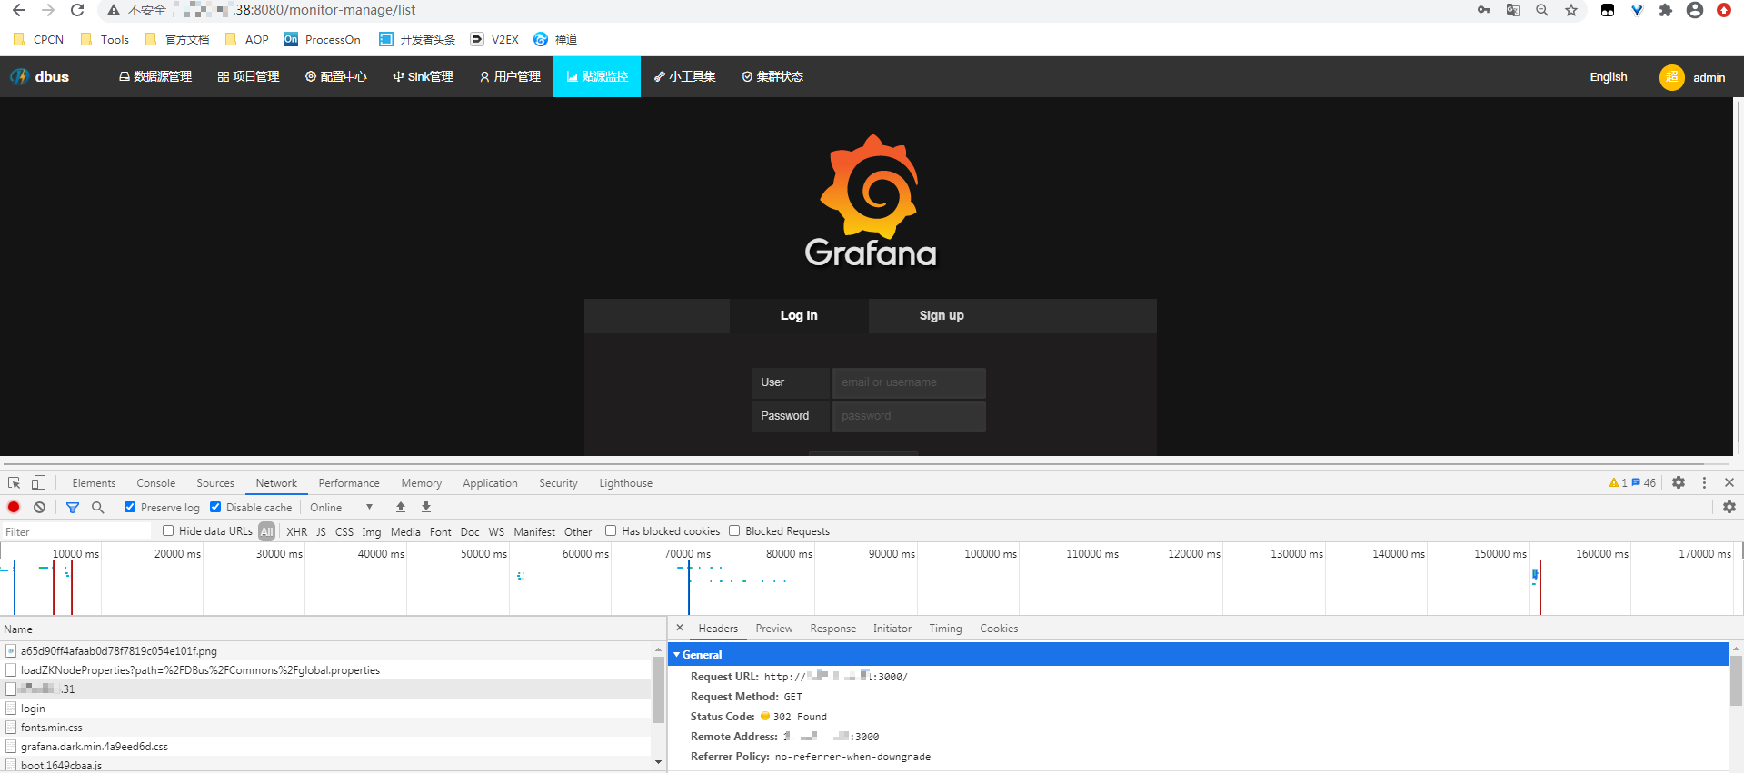
Task: Toggle network filter funnel icon
Action: pyautogui.click(x=73, y=507)
